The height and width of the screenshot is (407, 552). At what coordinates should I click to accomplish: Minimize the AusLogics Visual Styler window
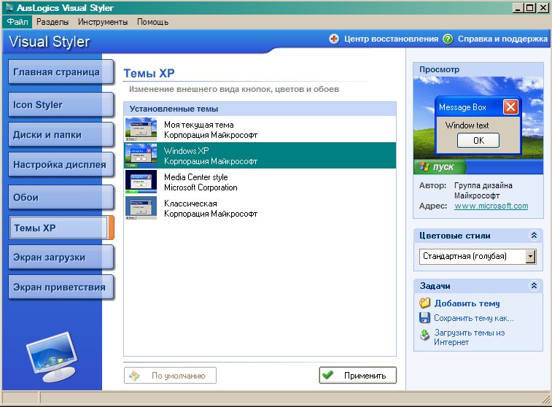tap(517, 7)
